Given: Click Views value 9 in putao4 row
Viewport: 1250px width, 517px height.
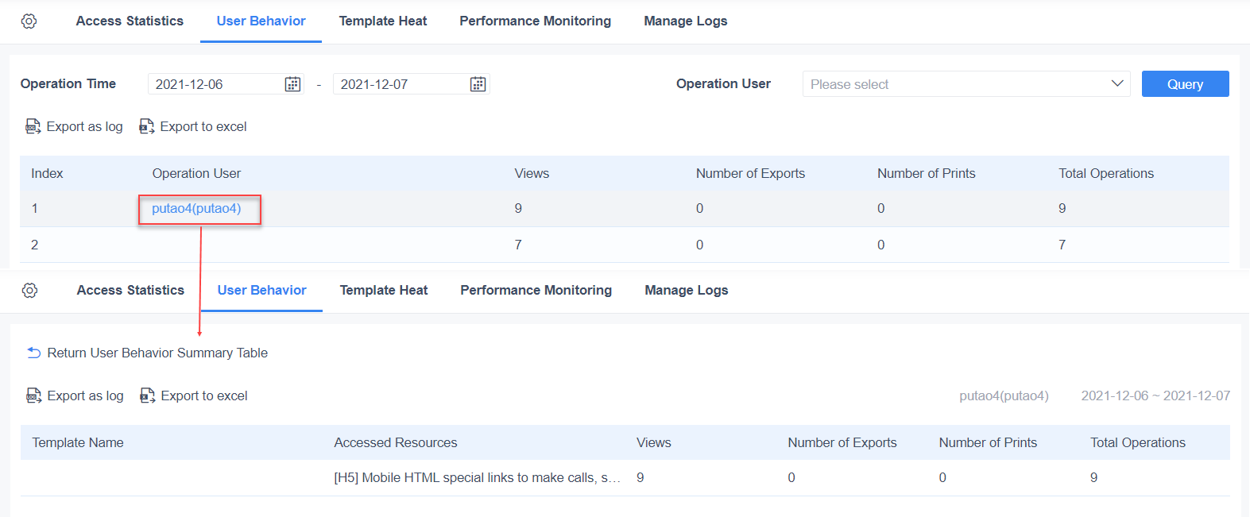Looking at the screenshot, I should [518, 209].
